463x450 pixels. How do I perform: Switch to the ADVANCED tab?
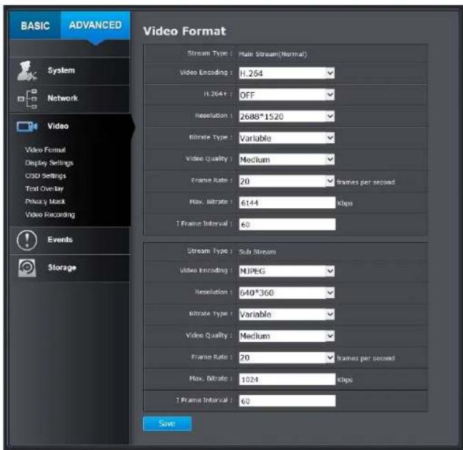click(95, 25)
